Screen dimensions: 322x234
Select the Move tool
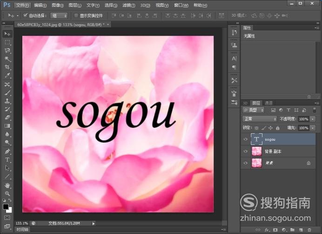[7, 33]
